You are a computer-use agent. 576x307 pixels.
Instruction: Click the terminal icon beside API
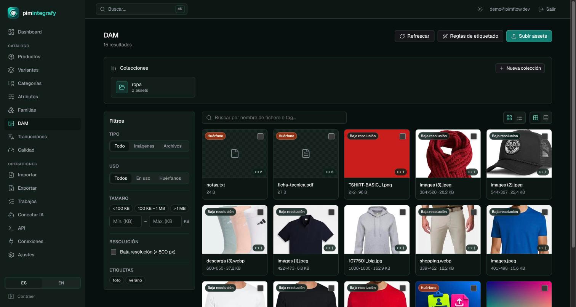[x=11, y=228]
